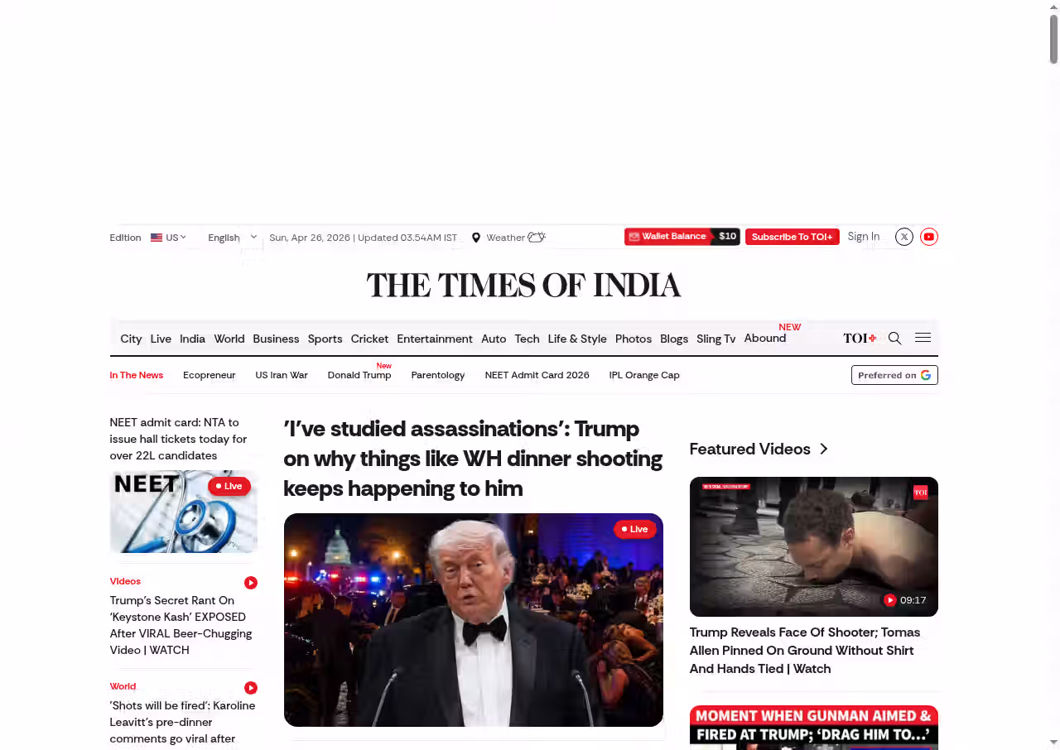This screenshot has height=750, width=1060.
Task: Click play icon beside World label
Action: click(251, 688)
